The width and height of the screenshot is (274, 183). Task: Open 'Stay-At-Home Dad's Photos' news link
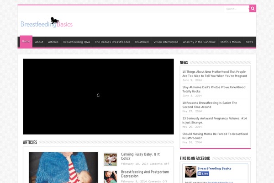click(214, 89)
